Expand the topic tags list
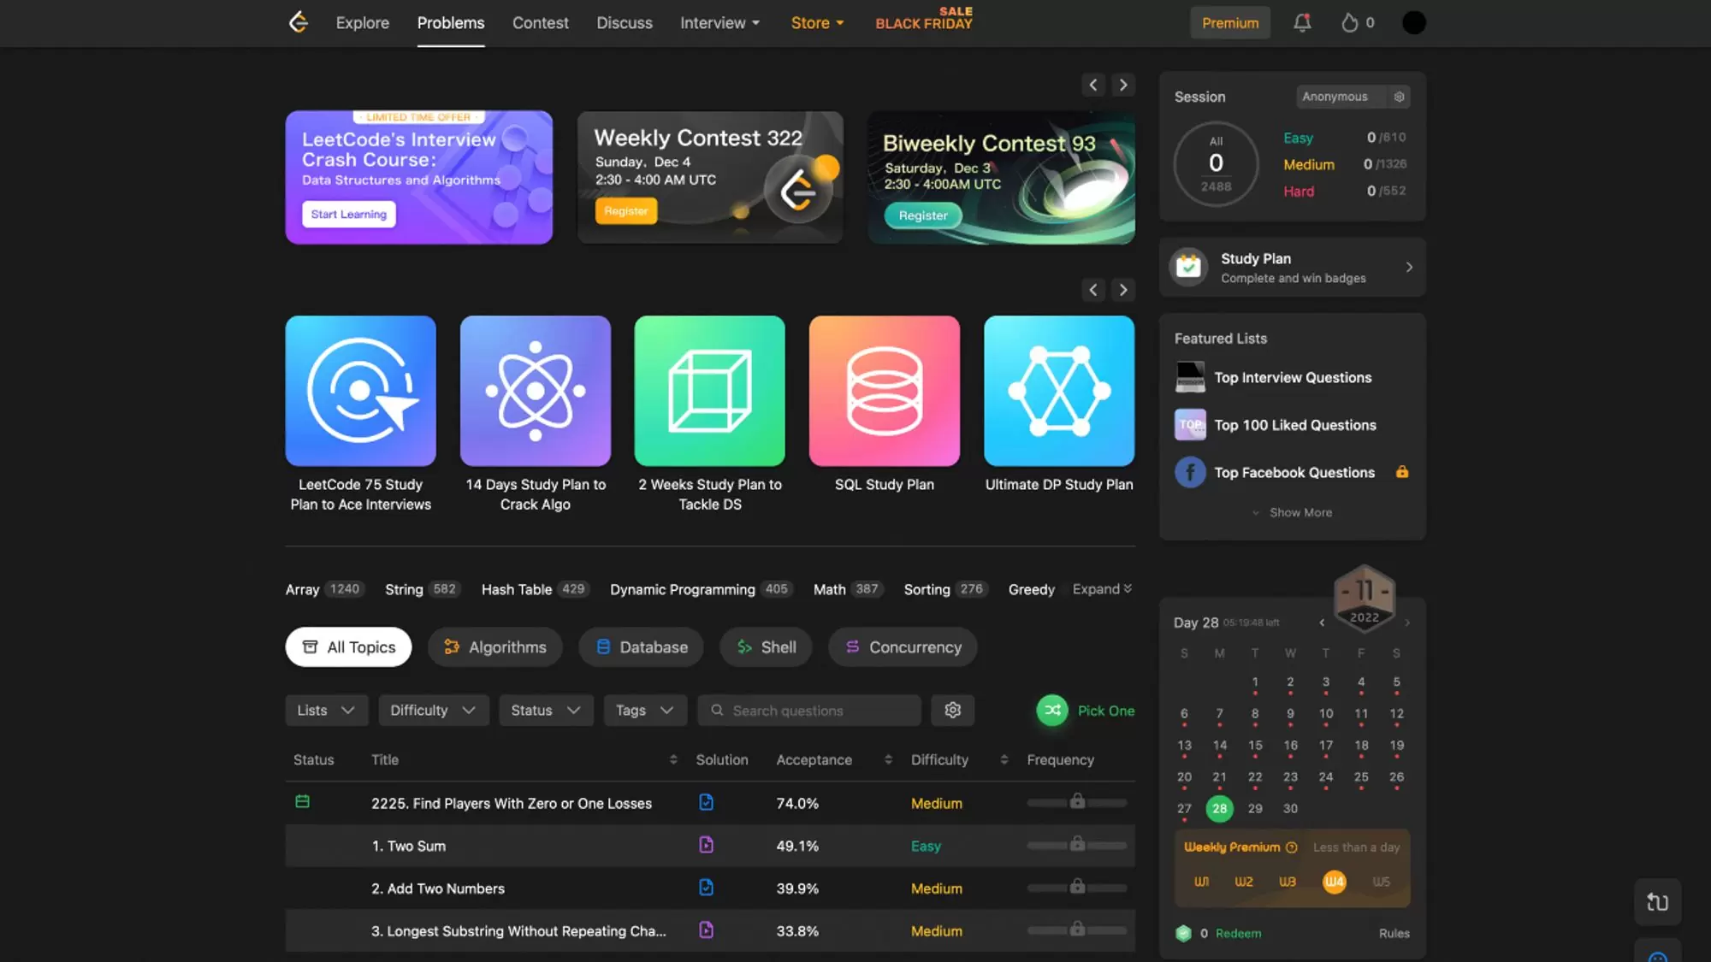 click(x=1103, y=589)
